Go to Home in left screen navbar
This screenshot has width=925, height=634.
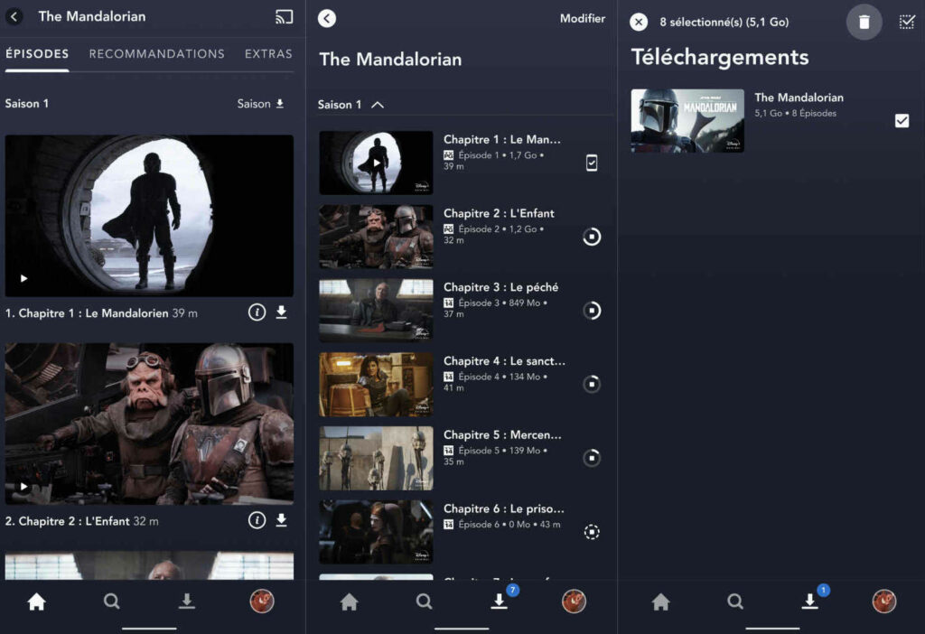[36, 601]
